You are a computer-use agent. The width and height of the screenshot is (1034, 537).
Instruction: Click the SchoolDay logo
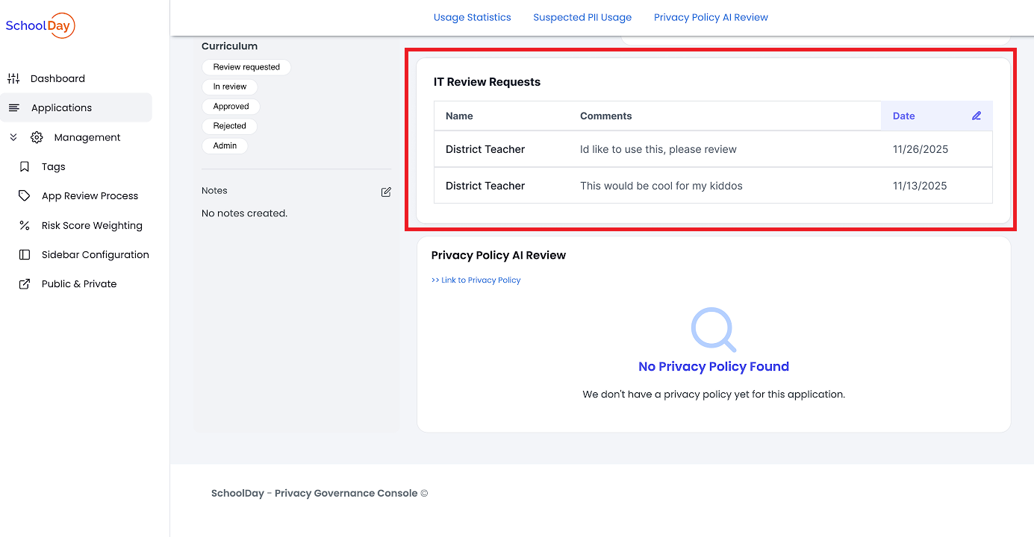[40, 26]
